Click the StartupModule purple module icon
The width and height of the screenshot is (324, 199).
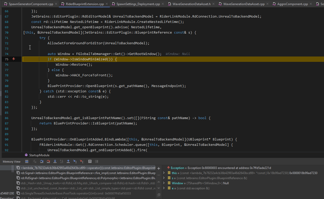[26, 155]
